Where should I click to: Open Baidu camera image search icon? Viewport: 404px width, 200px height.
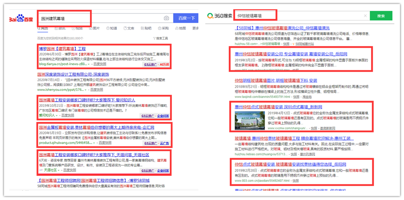point(167,18)
